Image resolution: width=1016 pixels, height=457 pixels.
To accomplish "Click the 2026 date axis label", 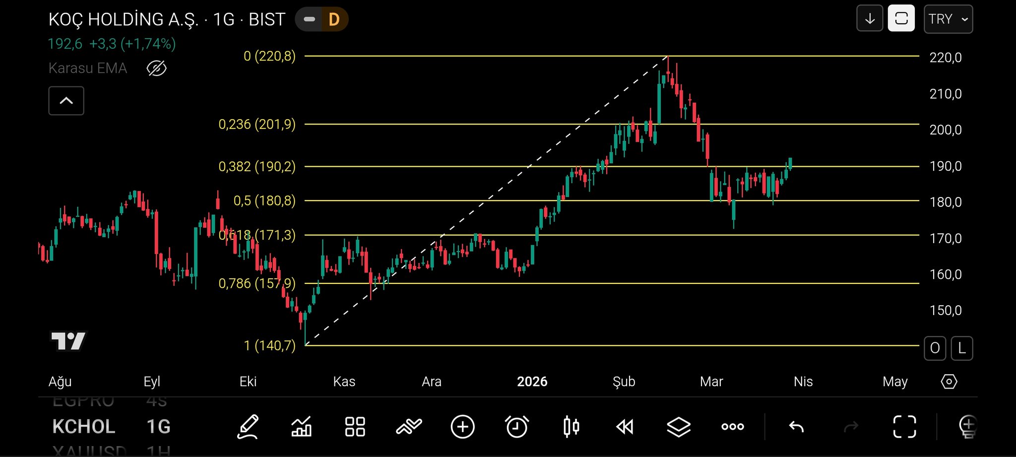I will click(x=532, y=382).
